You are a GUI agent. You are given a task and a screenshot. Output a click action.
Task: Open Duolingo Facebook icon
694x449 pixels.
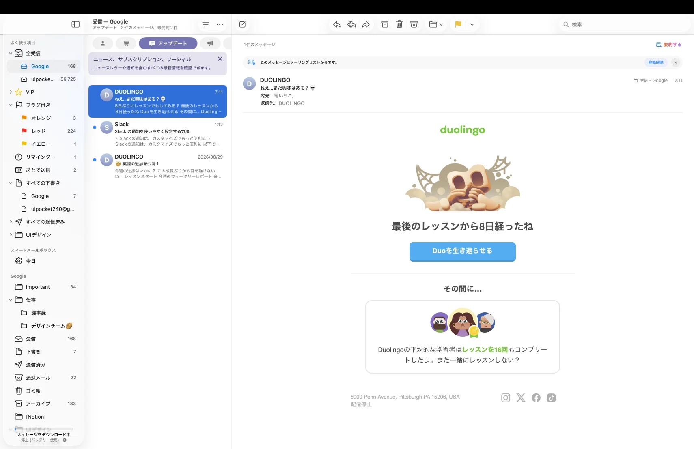[536, 398]
